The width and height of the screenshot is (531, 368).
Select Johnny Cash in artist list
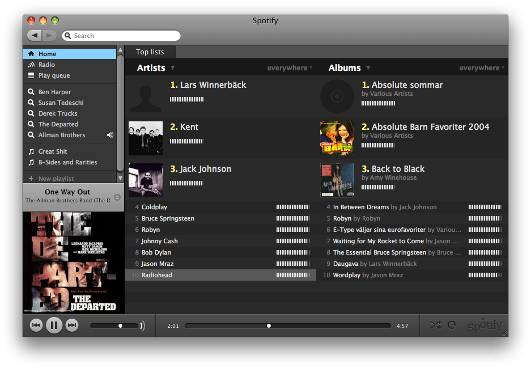point(220,241)
